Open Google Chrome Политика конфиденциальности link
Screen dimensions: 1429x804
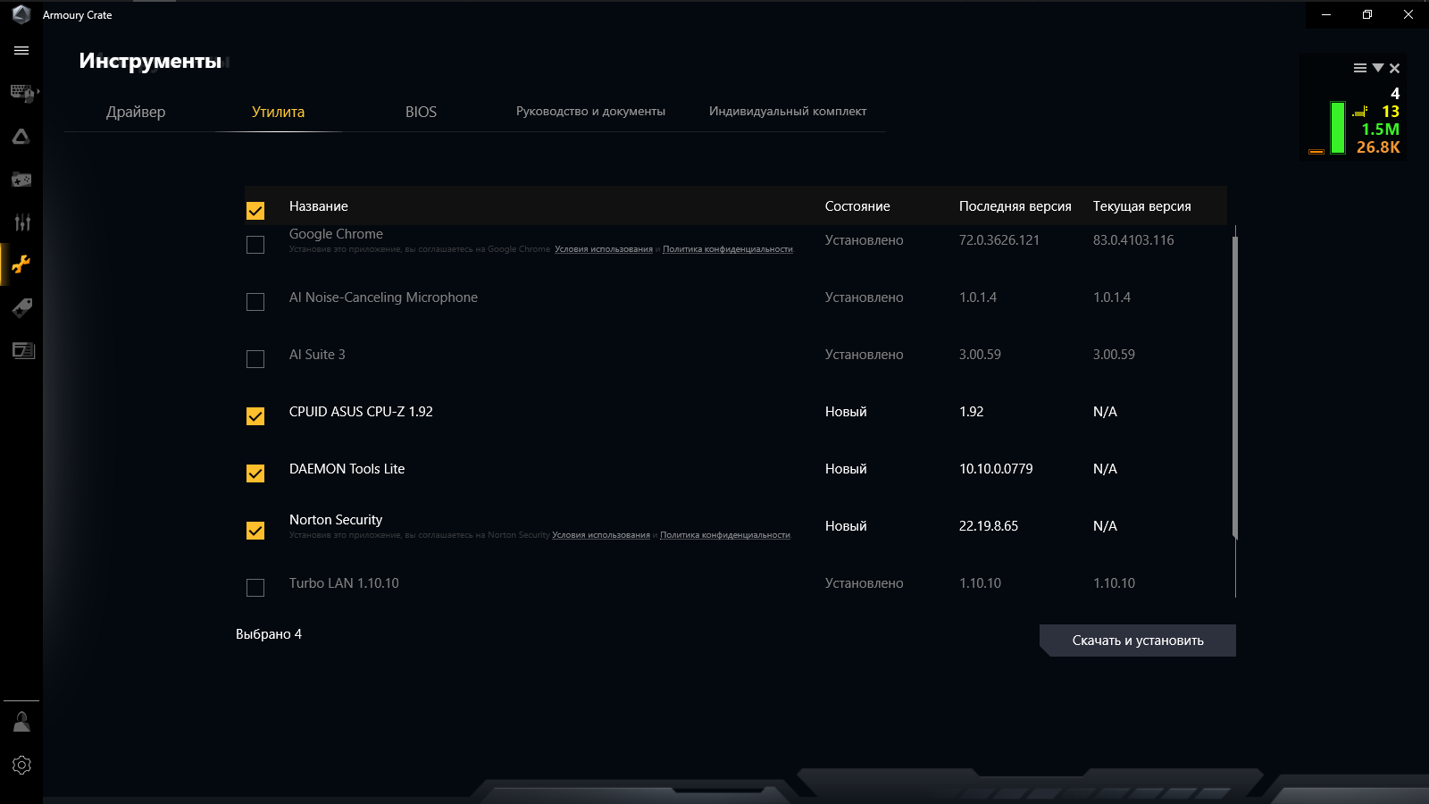click(728, 249)
